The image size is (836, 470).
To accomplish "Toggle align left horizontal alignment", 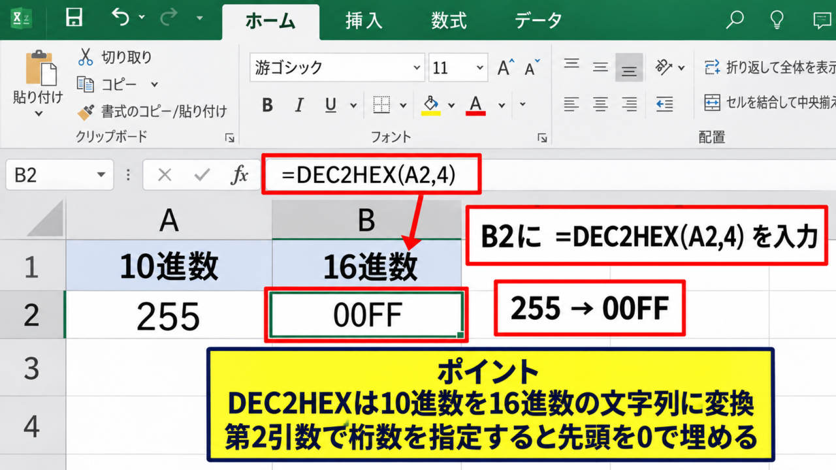I will (571, 104).
